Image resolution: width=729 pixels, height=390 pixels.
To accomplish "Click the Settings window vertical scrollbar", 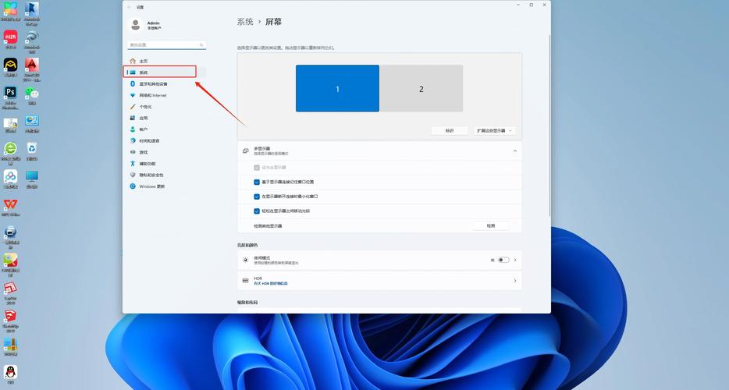I will tap(549, 126).
